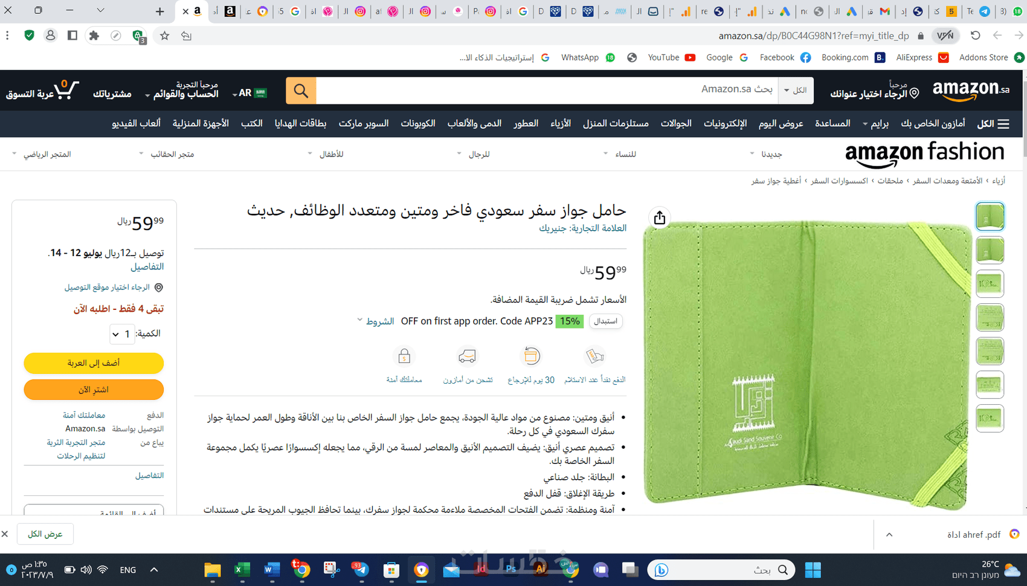Click the reload page icon
This screenshot has height=586, width=1027.
click(975, 36)
